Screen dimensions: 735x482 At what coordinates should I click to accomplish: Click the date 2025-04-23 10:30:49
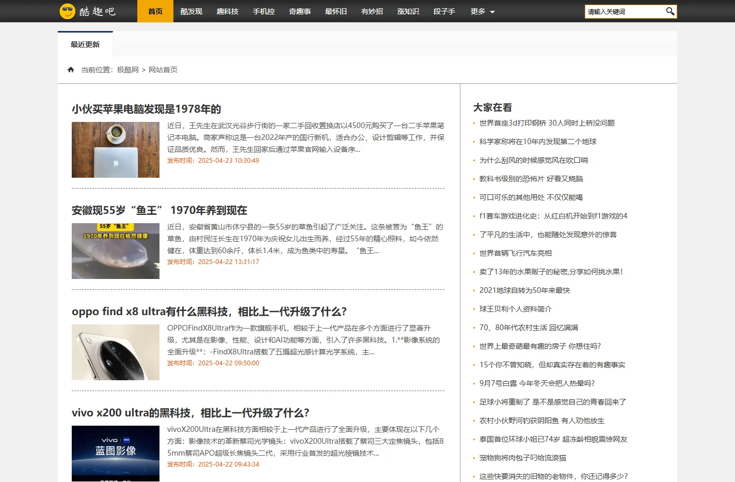point(229,161)
